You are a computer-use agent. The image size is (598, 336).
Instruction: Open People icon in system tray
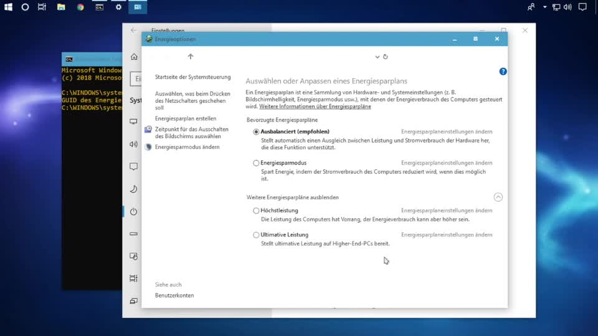[531, 7]
